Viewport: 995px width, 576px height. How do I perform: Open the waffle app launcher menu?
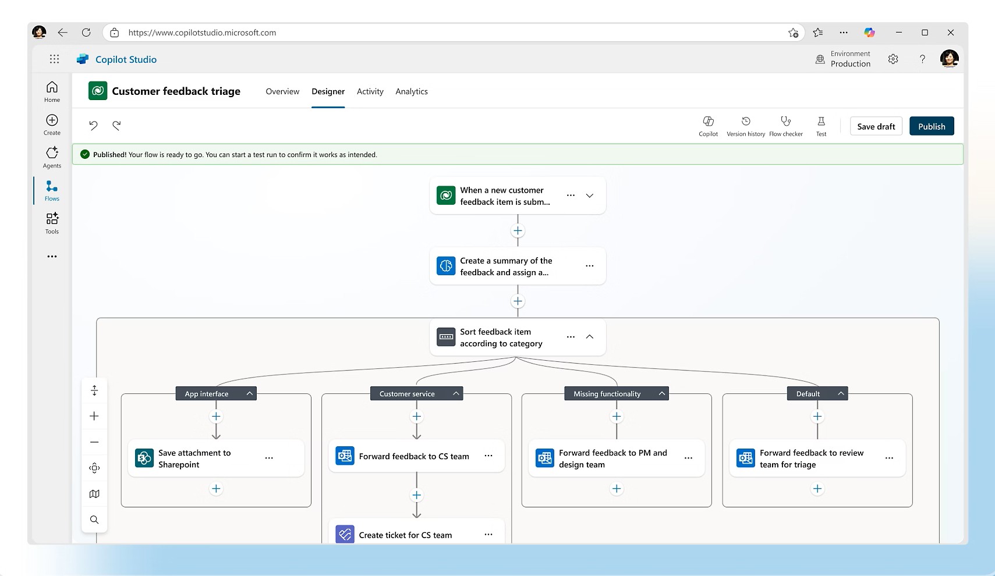[x=54, y=59]
